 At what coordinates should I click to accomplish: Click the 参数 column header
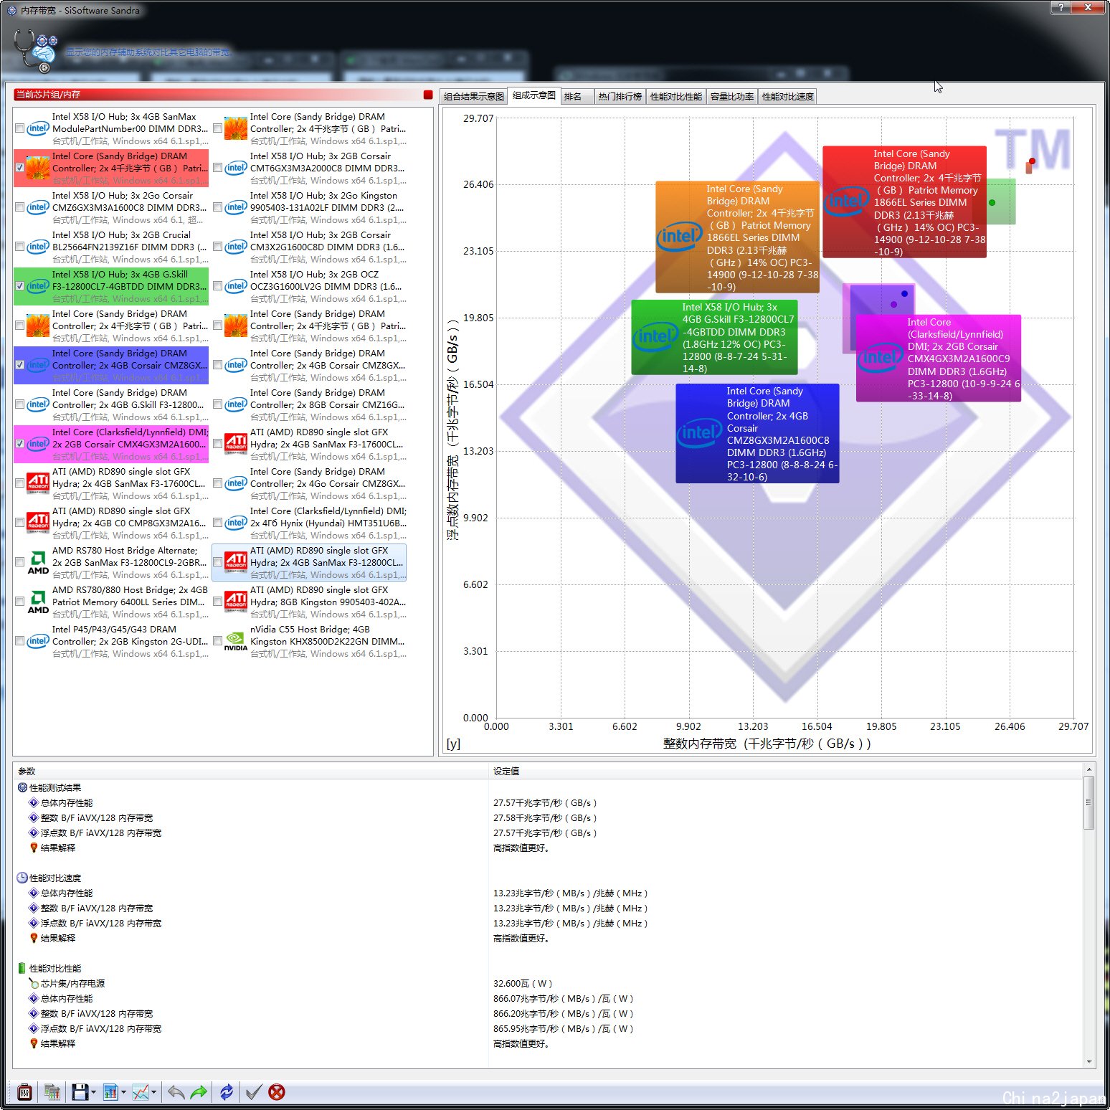point(251,771)
